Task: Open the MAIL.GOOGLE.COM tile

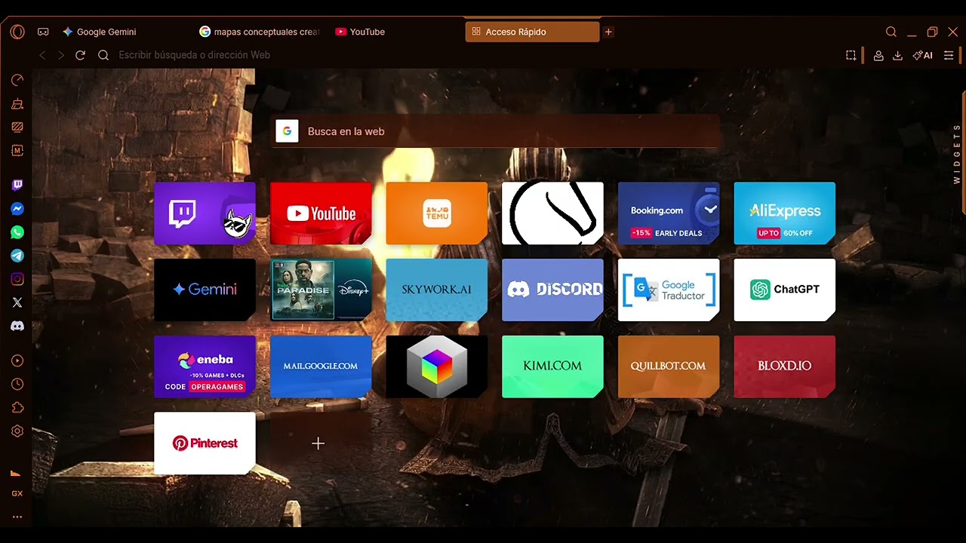Action: coord(321,367)
